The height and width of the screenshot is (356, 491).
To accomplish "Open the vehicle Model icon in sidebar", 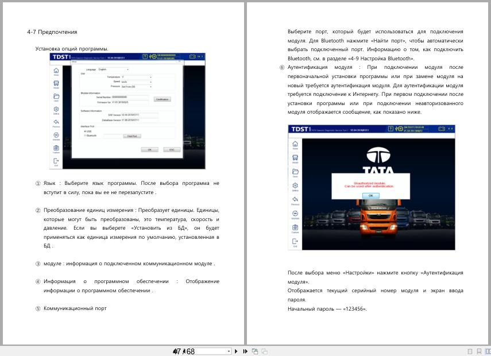I will tap(56, 82).
